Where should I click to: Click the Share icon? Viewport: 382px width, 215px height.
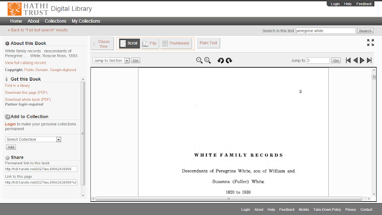pos(7,158)
